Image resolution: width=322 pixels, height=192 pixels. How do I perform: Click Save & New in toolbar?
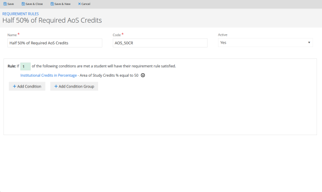tap(60, 4)
